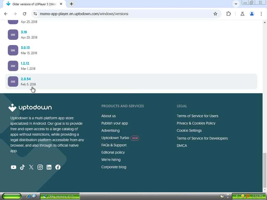
Task: Open version 3.19 download link
Action: pos(24,32)
